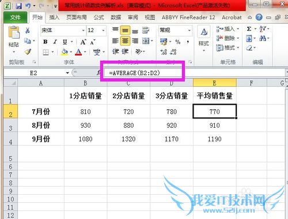Click the Undo arrow icon
Screen dimensions: 288x219
coord(28,6)
